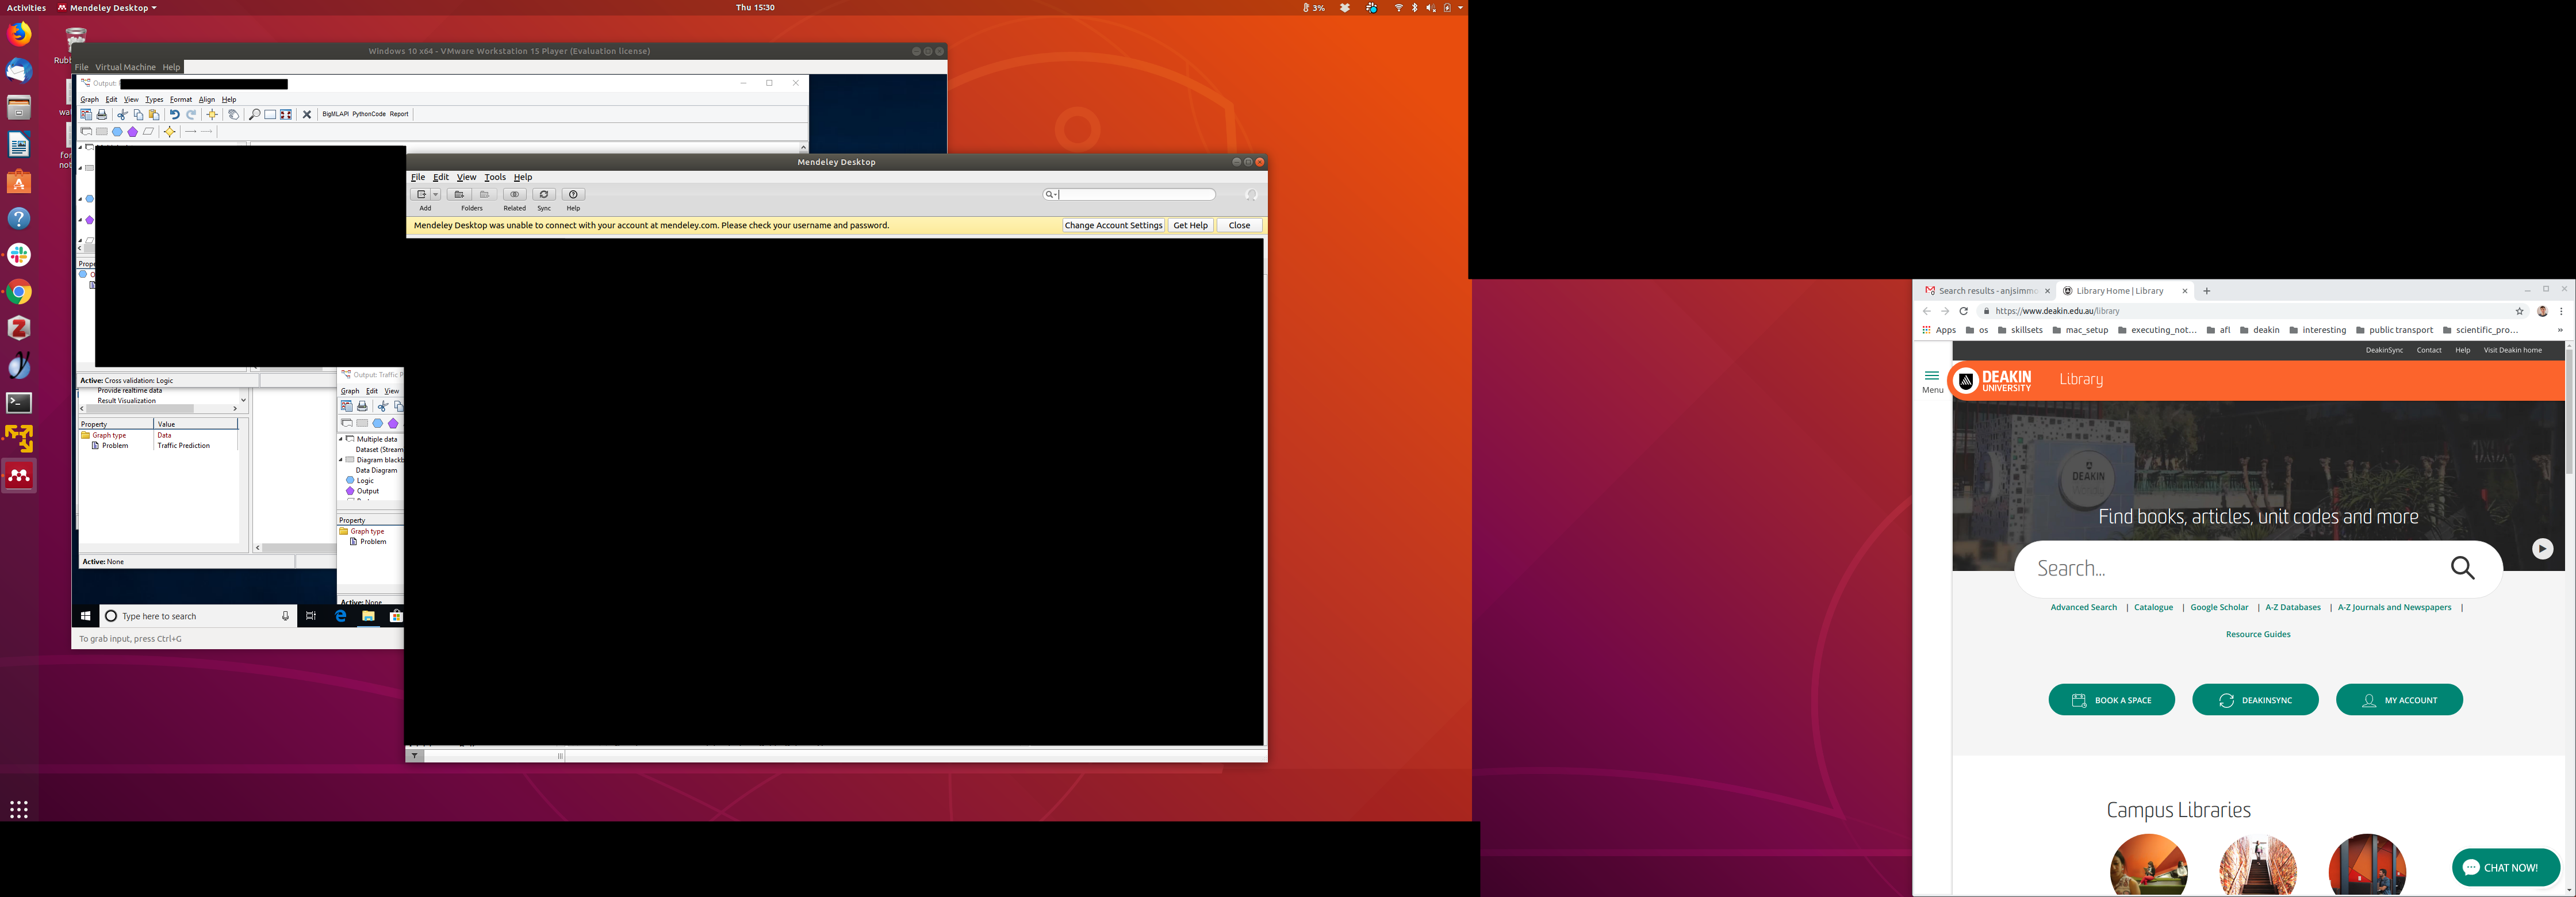
Task: Open Mendeley search options dropdown
Action: 1051,195
